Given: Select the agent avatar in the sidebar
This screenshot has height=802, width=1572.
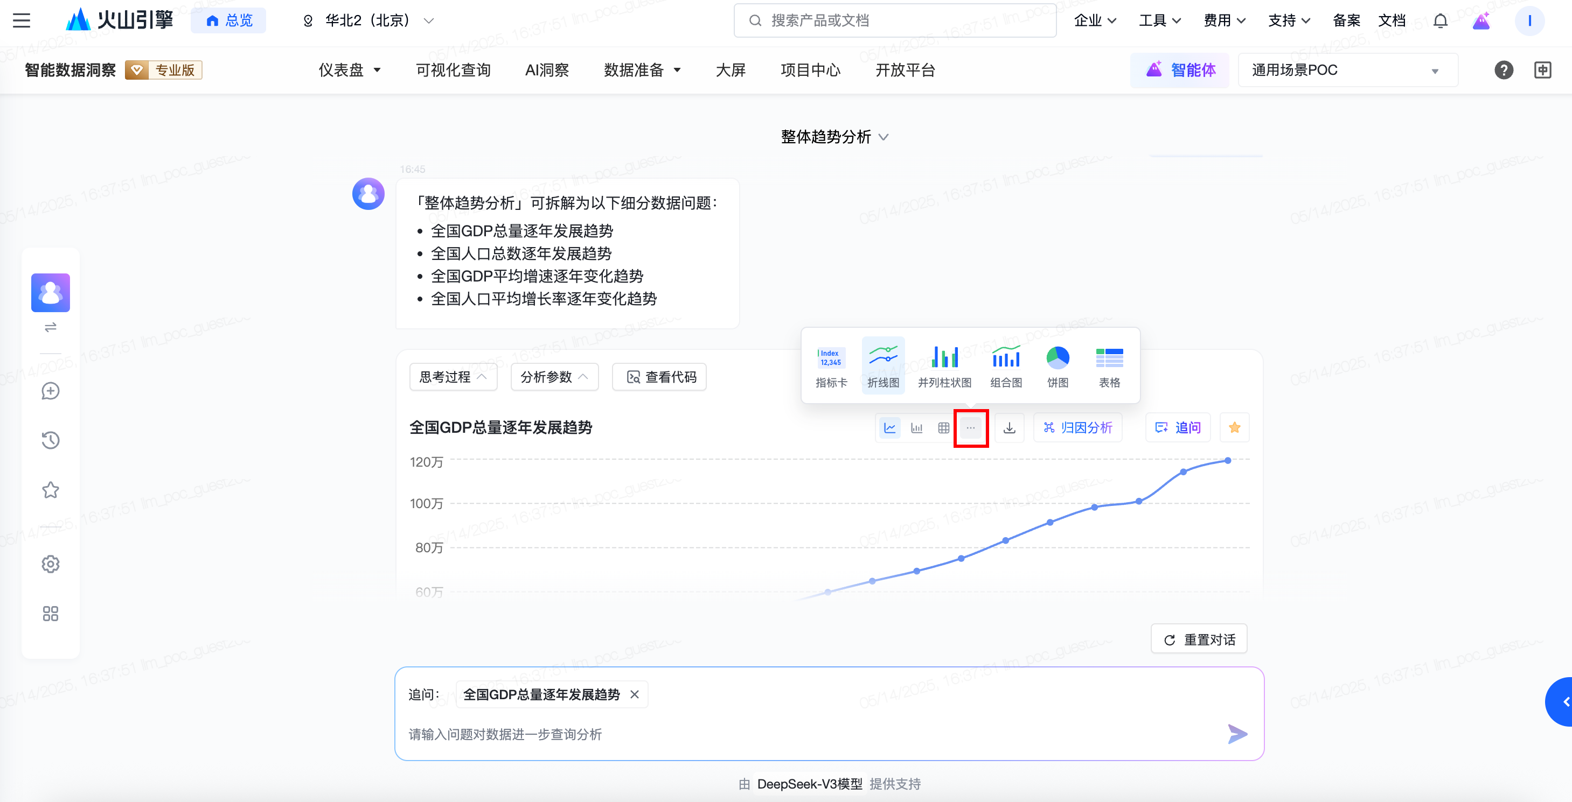Looking at the screenshot, I should [x=51, y=293].
